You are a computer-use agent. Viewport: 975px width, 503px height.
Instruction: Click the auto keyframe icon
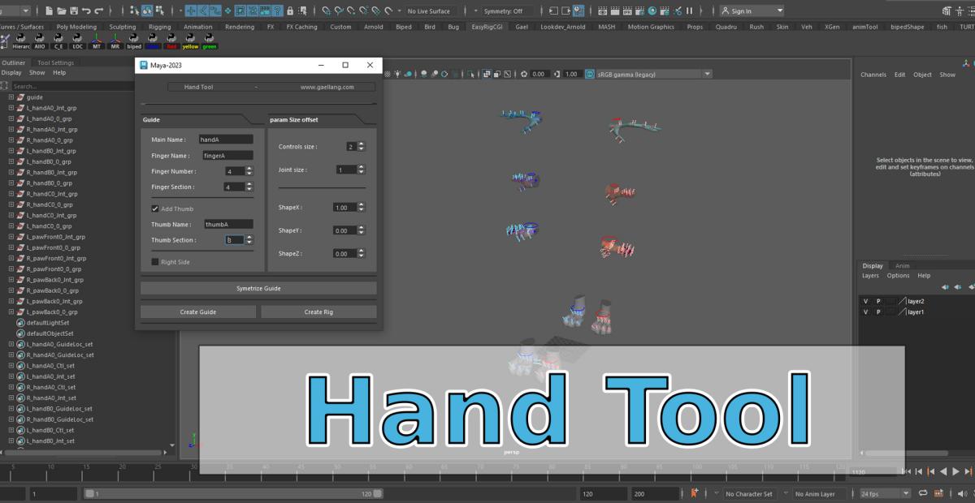(x=695, y=493)
